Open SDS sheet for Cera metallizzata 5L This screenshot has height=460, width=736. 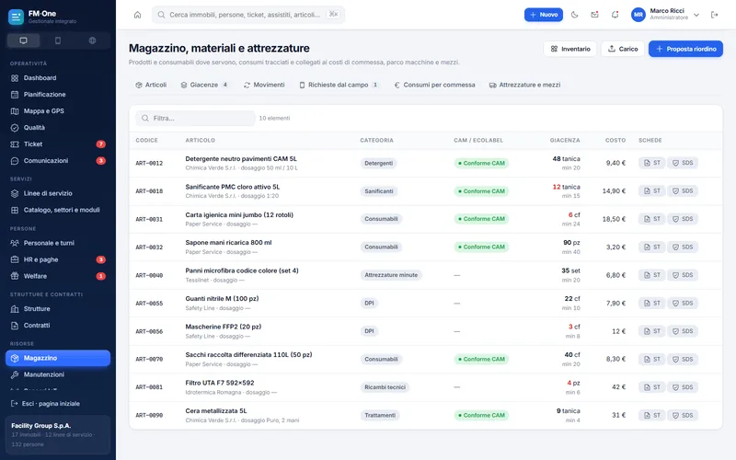pos(683,416)
